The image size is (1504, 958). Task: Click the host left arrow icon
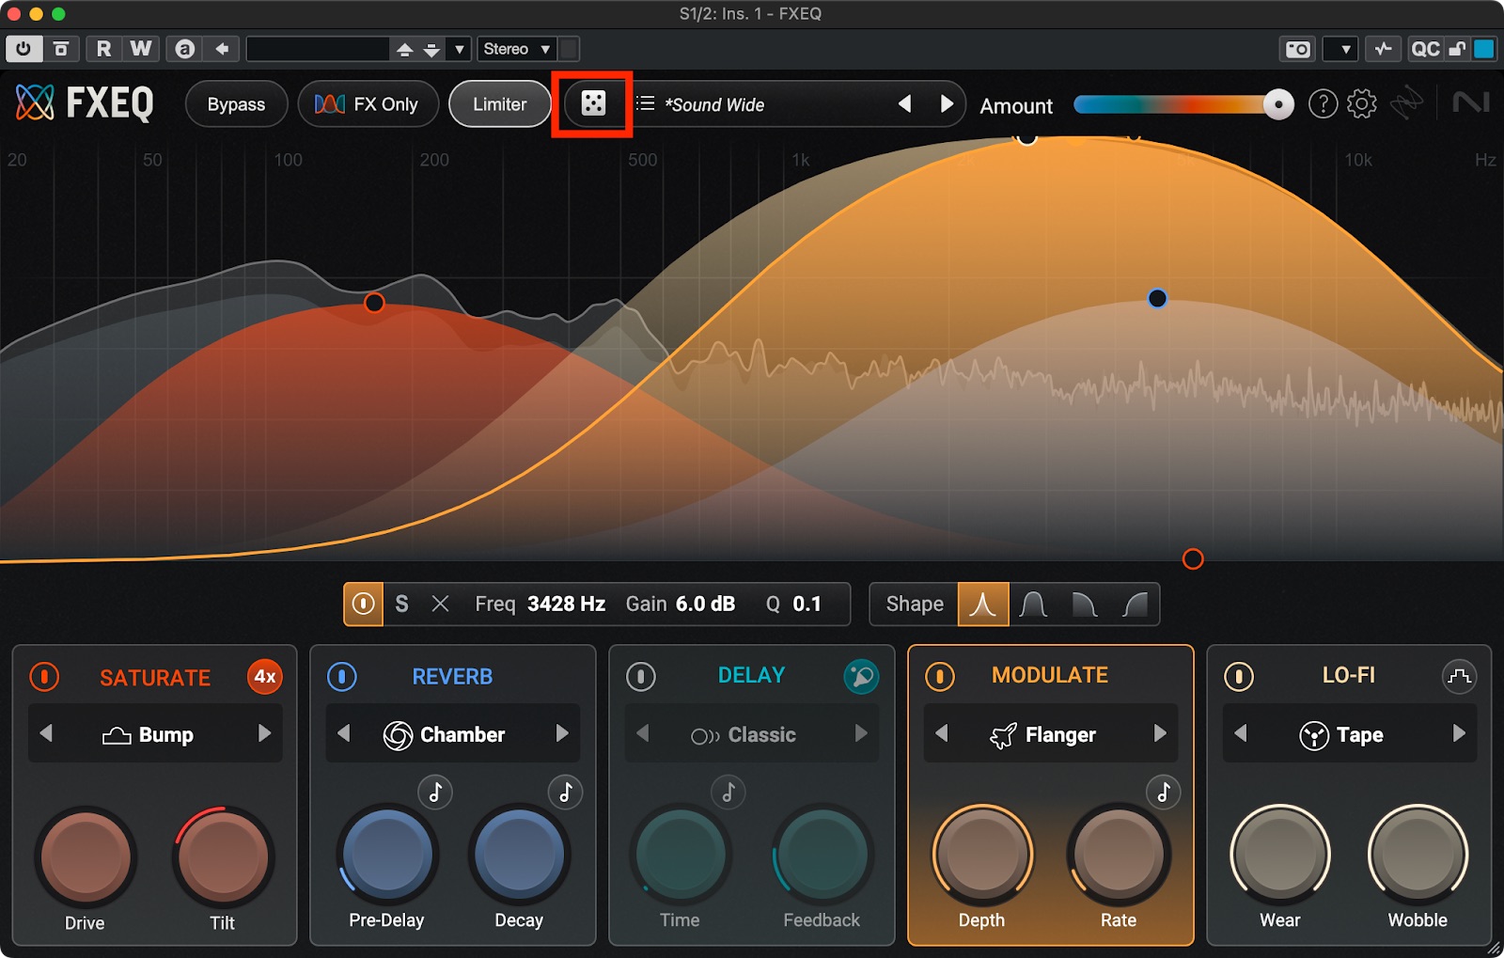[222, 49]
